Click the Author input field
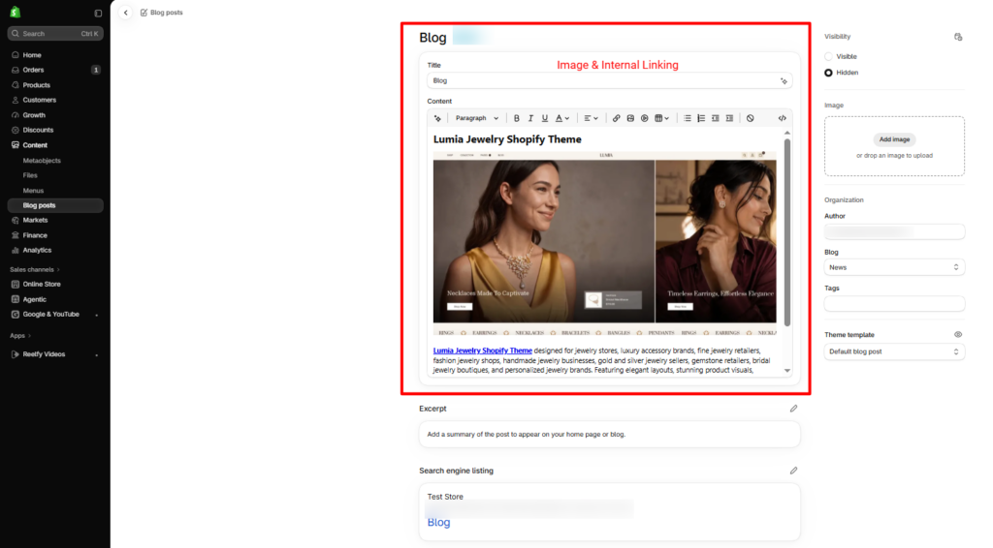The height and width of the screenshot is (548, 993). (x=894, y=232)
